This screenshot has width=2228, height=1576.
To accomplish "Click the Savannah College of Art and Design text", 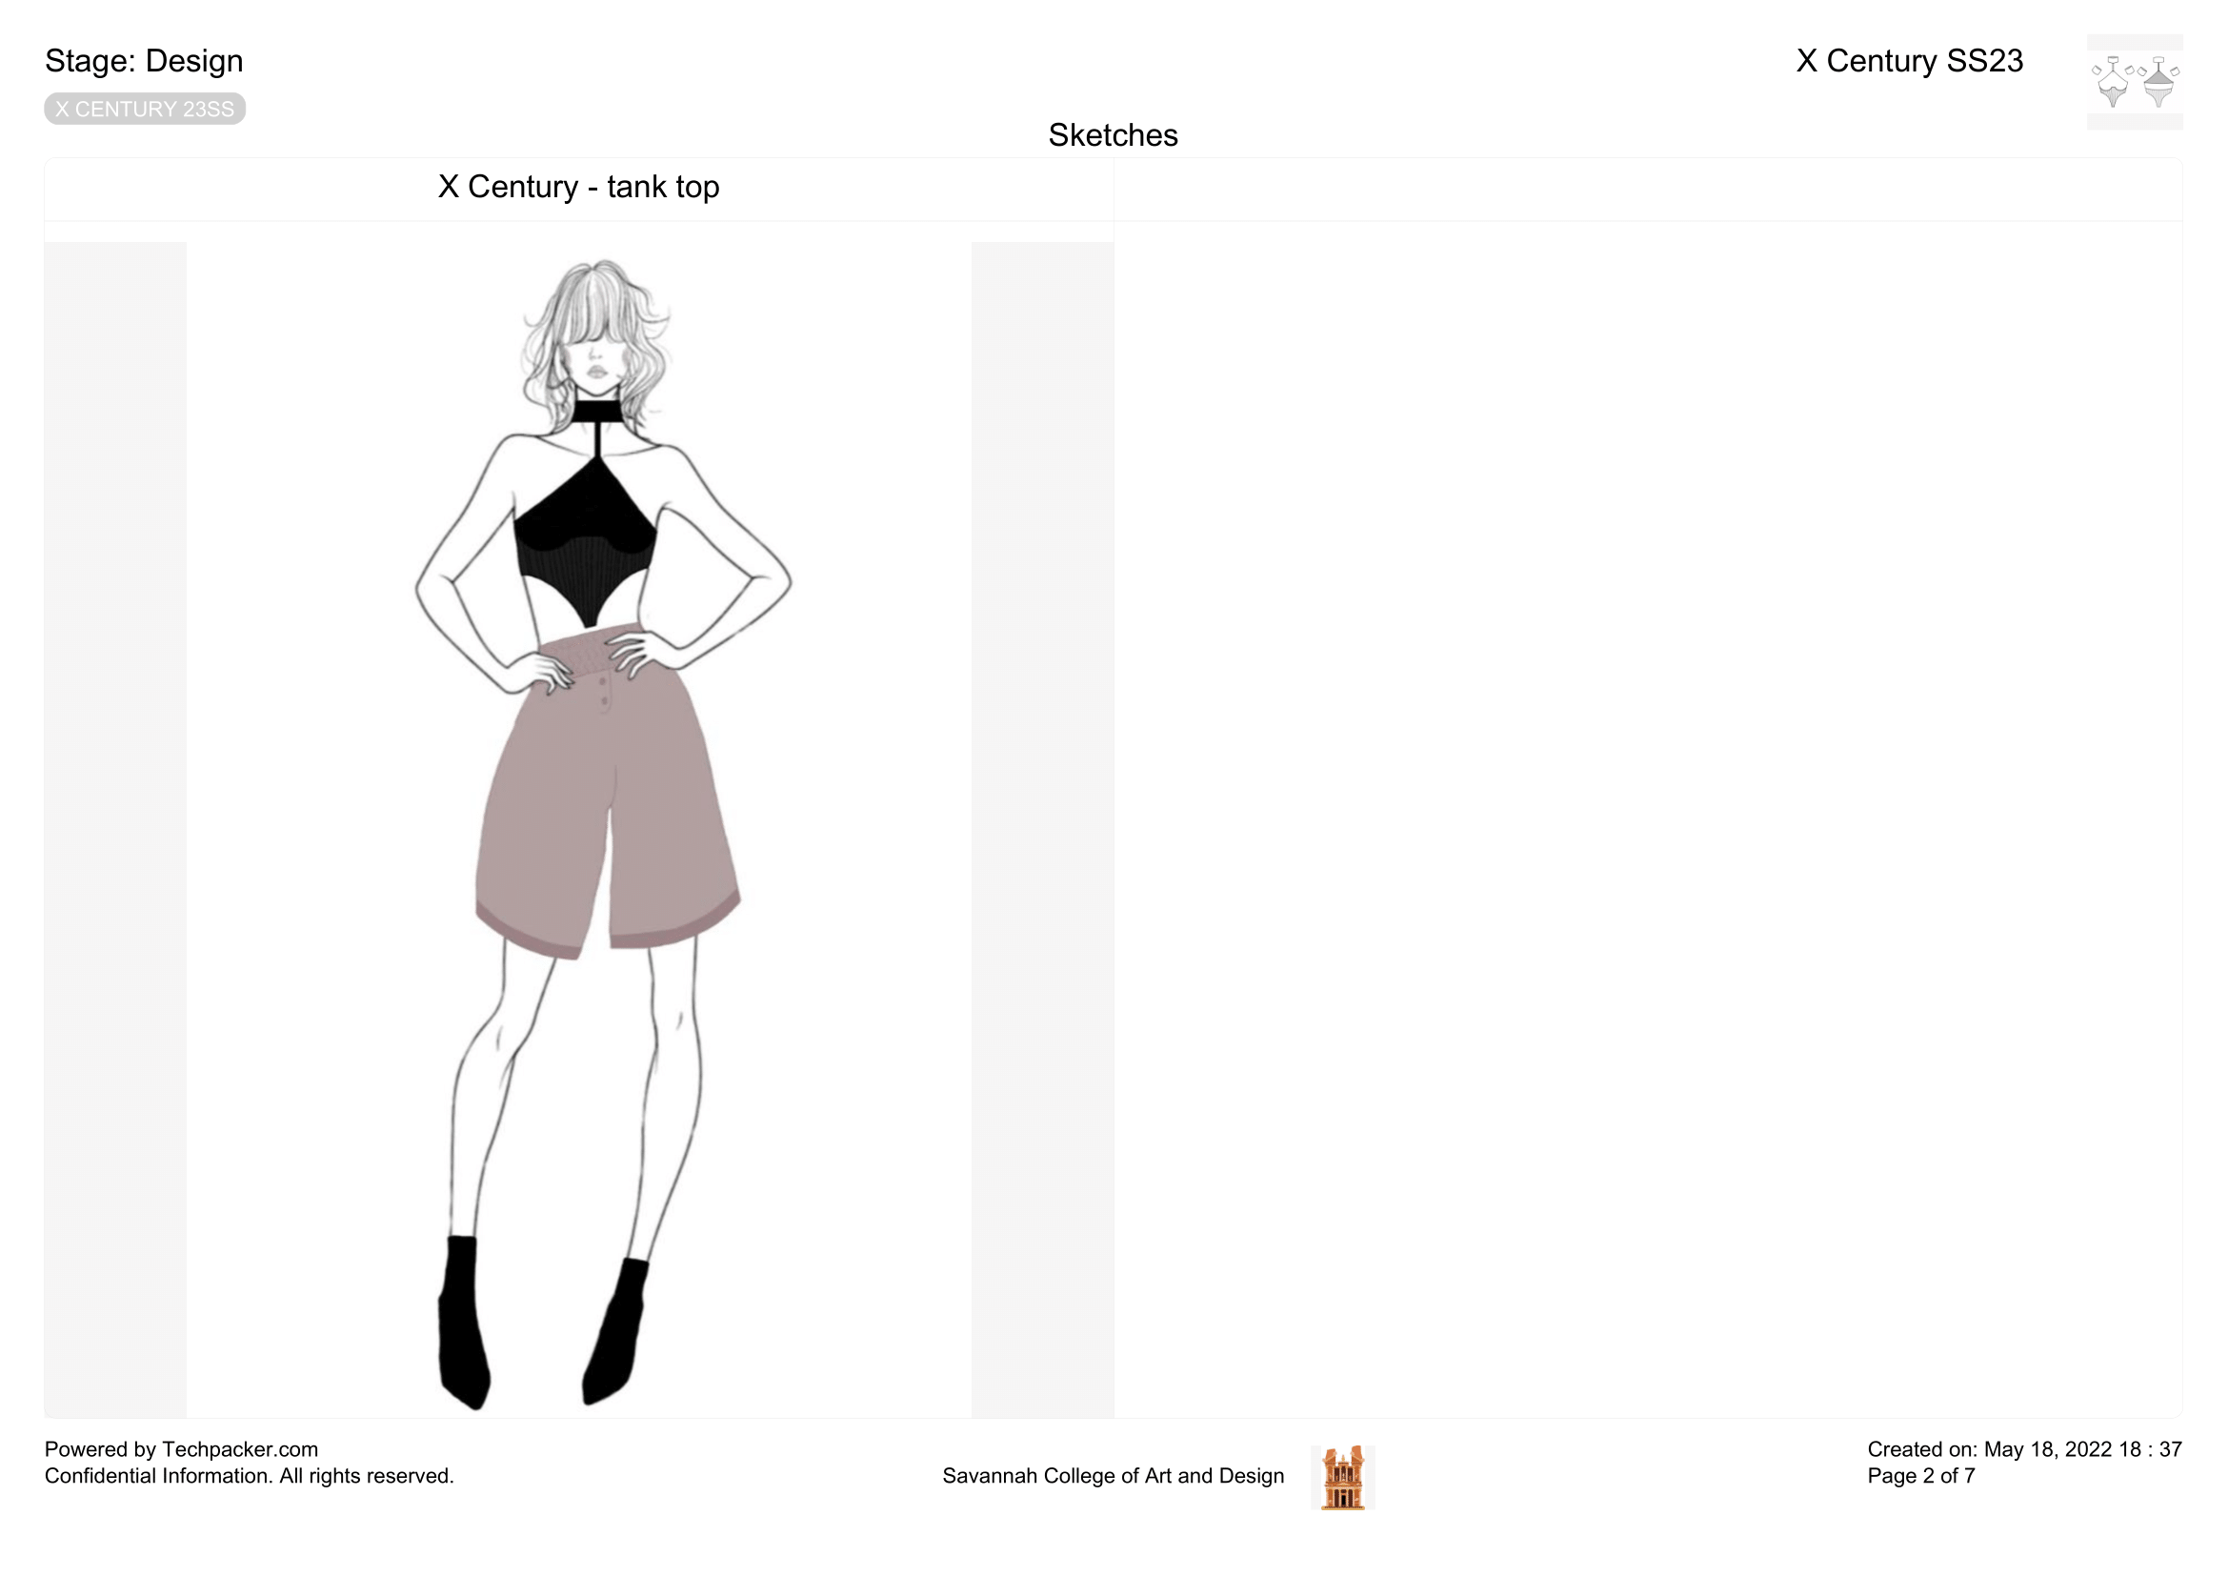I will tap(1112, 1476).
